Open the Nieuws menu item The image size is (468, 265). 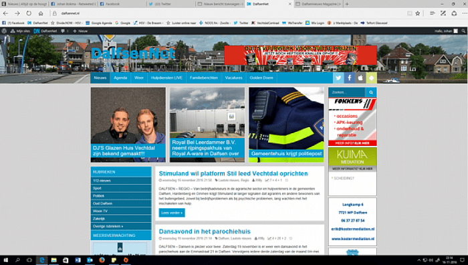(100, 78)
